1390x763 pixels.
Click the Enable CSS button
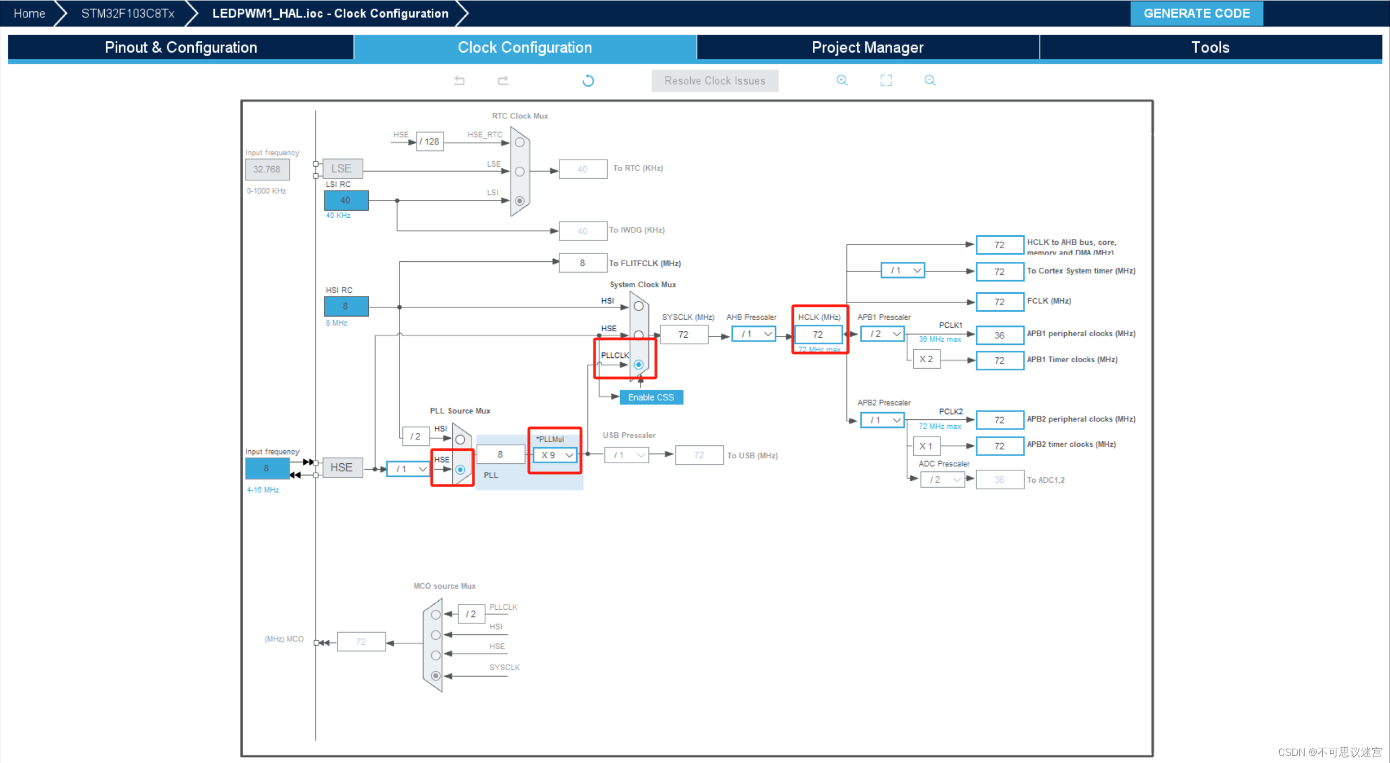pyautogui.click(x=651, y=398)
